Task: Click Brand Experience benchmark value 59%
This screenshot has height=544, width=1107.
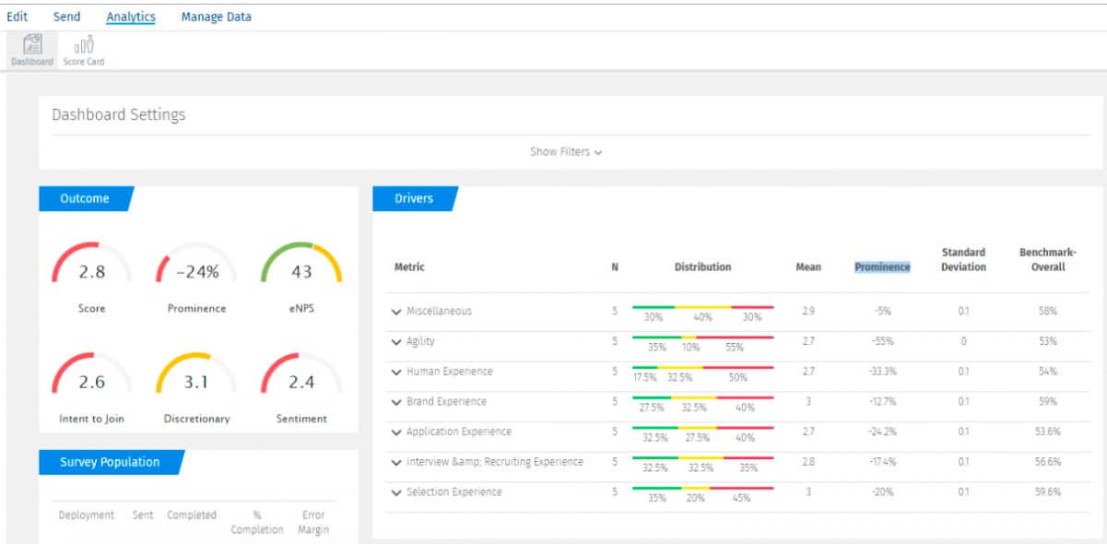Action: click(1047, 402)
